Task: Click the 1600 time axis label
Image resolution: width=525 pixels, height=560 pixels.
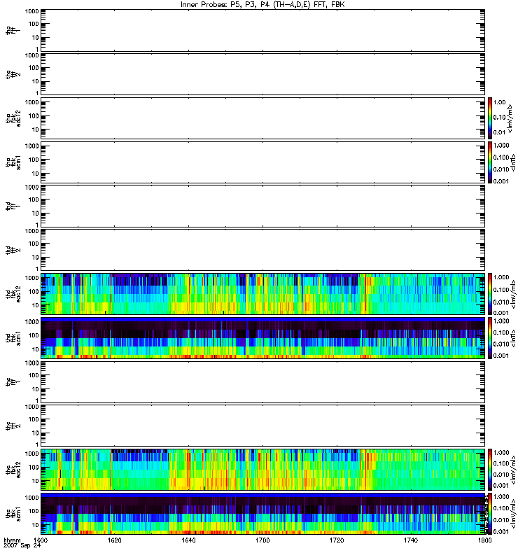Action: (x=41, y=540)
